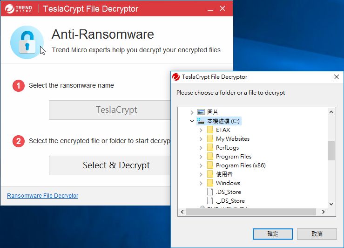
Task: Click the vertical scrollbar down arrow
Action: [x=331, y=204]
